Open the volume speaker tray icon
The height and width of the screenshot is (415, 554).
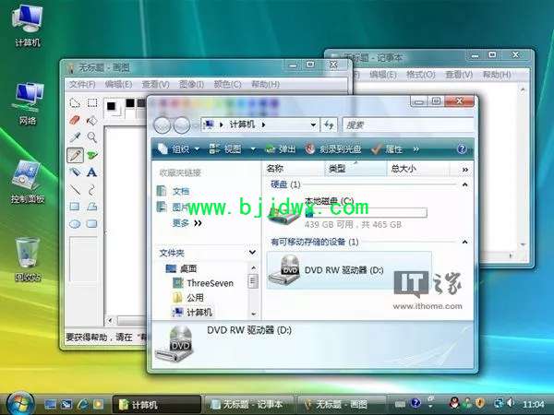(x=511, y=403)
